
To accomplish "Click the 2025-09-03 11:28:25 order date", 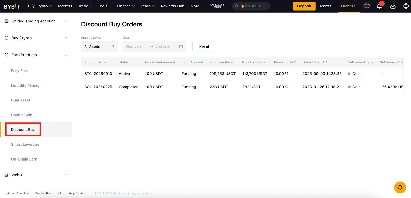I will click(x=322, y=74).
